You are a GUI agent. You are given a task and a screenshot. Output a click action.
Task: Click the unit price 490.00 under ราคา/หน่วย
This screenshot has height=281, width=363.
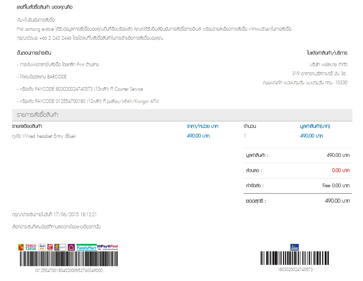tap(198, 136)
